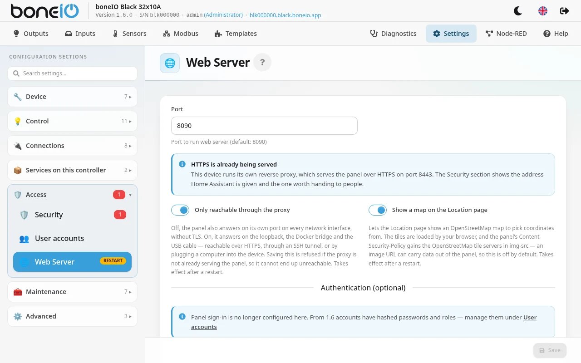Click the User accounts people icon
Viewport: 581px width, 363px height.
[x=24, y=239]
